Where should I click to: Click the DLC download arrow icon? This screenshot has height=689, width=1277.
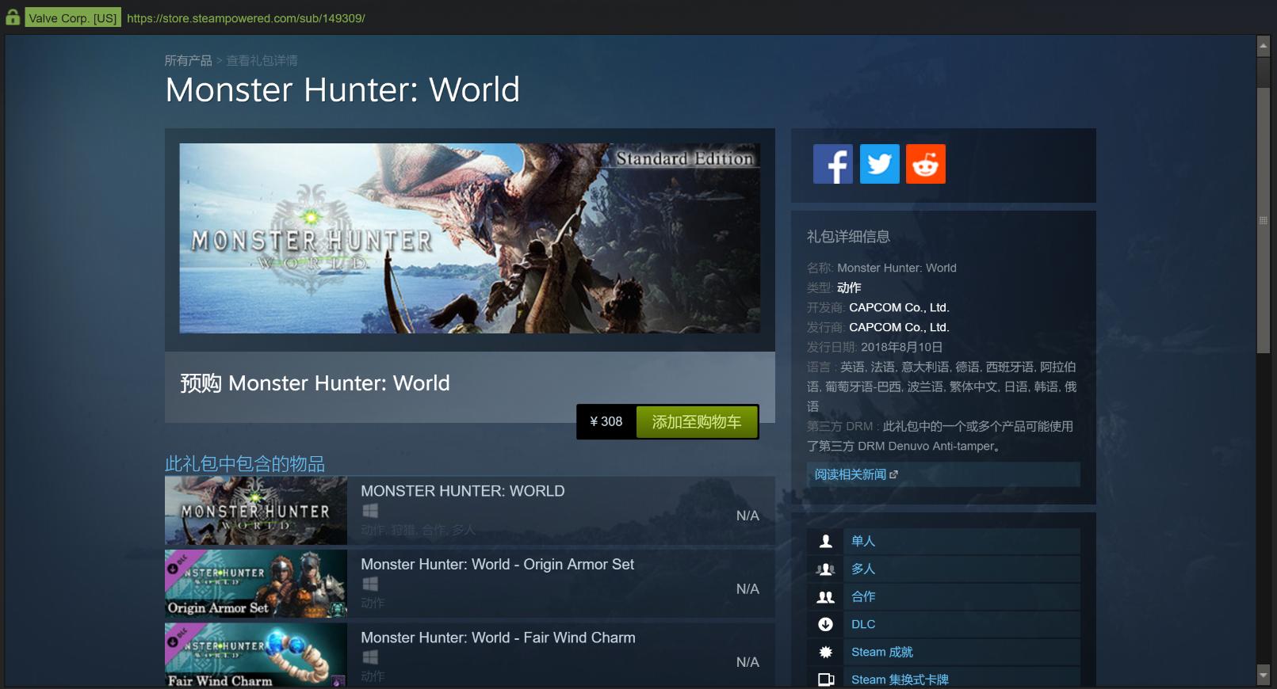click(x=825, y=624)
